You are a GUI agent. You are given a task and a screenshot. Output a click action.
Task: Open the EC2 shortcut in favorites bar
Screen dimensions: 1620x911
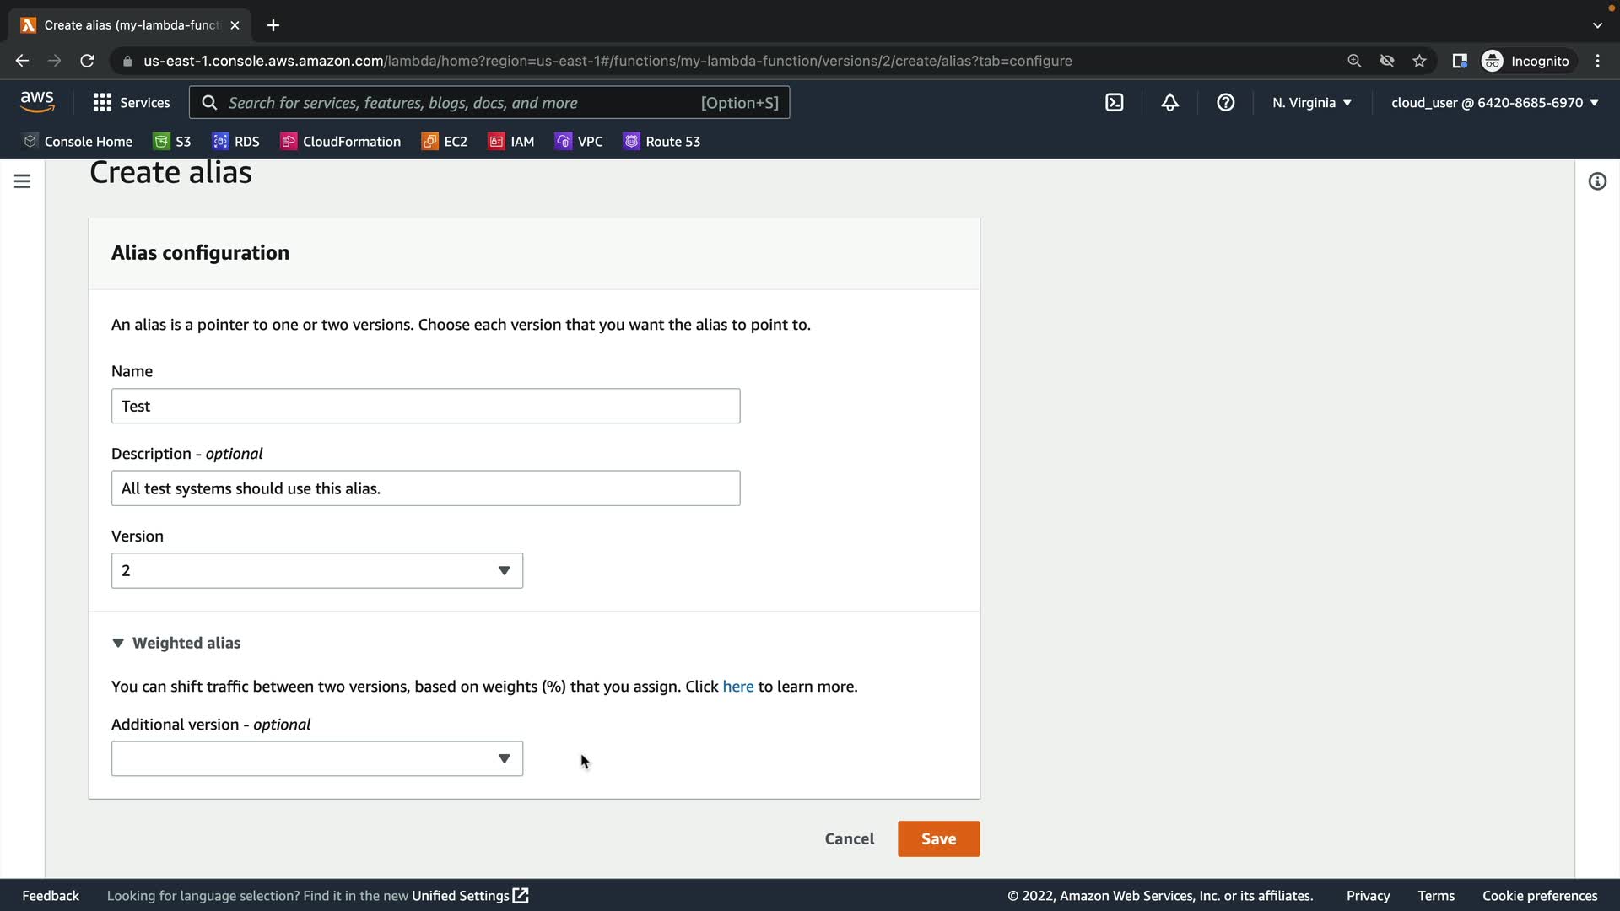pos(445,142)
